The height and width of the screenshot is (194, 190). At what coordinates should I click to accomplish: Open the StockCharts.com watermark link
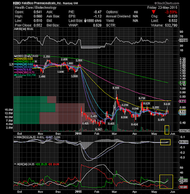tap(167, 3)
